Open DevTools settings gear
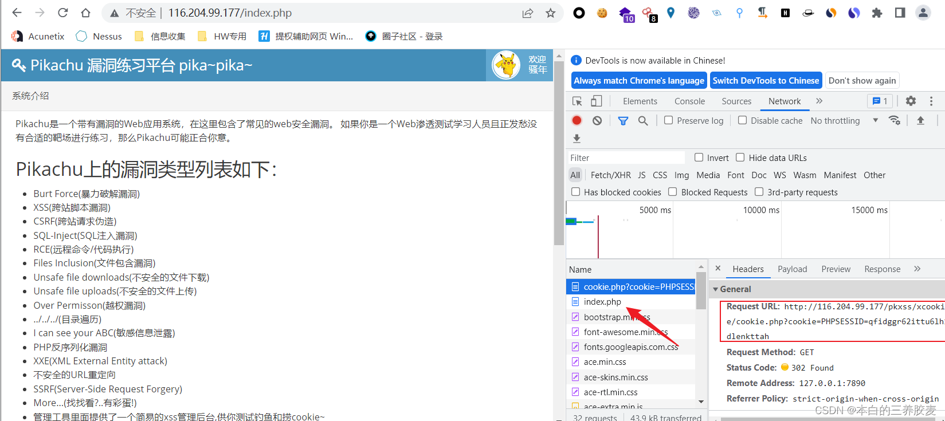The width and height of the screenshot is (945, 421). pos(911,101)
